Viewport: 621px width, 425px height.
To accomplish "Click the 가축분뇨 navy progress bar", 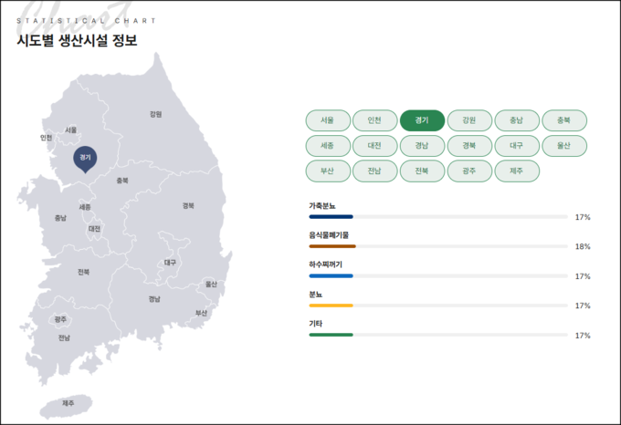I will [332, 217].
